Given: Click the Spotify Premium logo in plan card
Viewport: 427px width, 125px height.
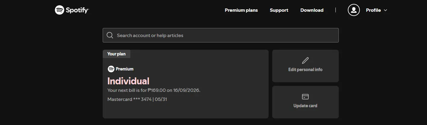Looking at the screenshot, I should click(111, 69).
